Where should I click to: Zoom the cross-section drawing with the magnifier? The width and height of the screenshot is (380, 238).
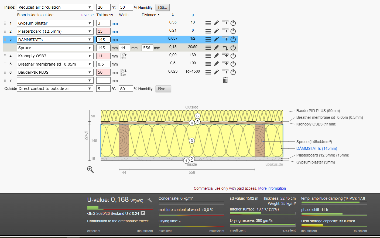click(90, 169)
